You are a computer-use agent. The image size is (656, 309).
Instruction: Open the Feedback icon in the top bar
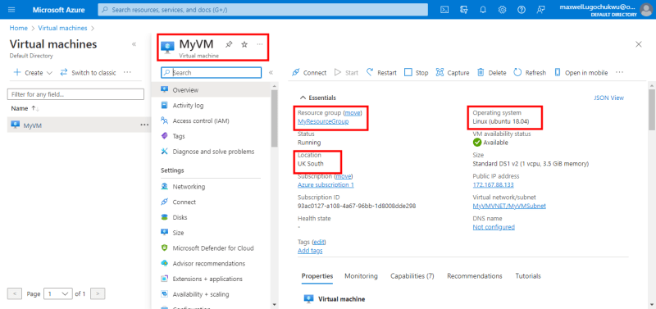click(x=541, y=10)
